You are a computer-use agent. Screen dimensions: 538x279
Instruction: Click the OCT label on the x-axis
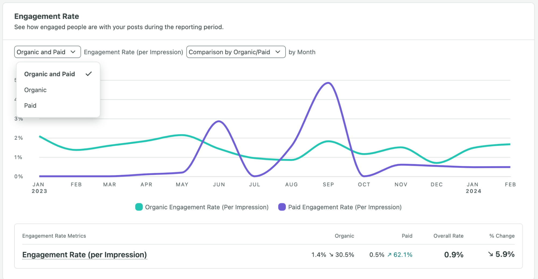point(364,185)
